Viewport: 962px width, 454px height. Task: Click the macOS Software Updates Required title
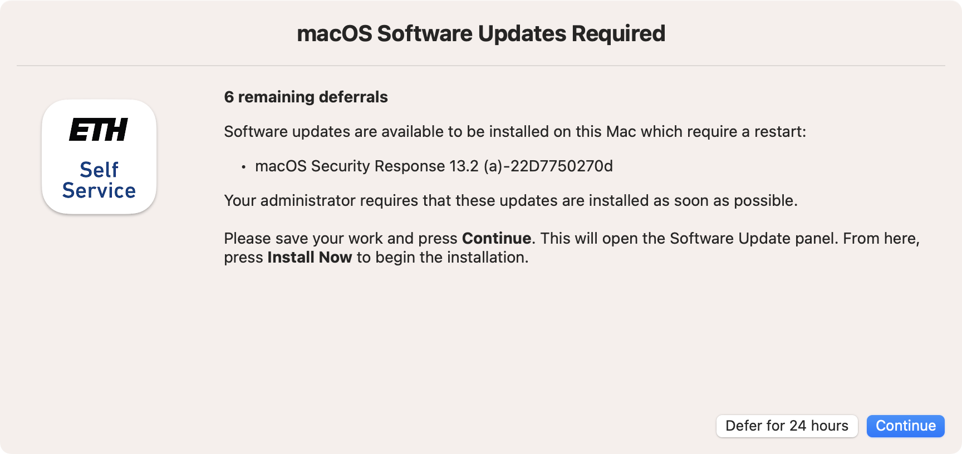point(481,33)
